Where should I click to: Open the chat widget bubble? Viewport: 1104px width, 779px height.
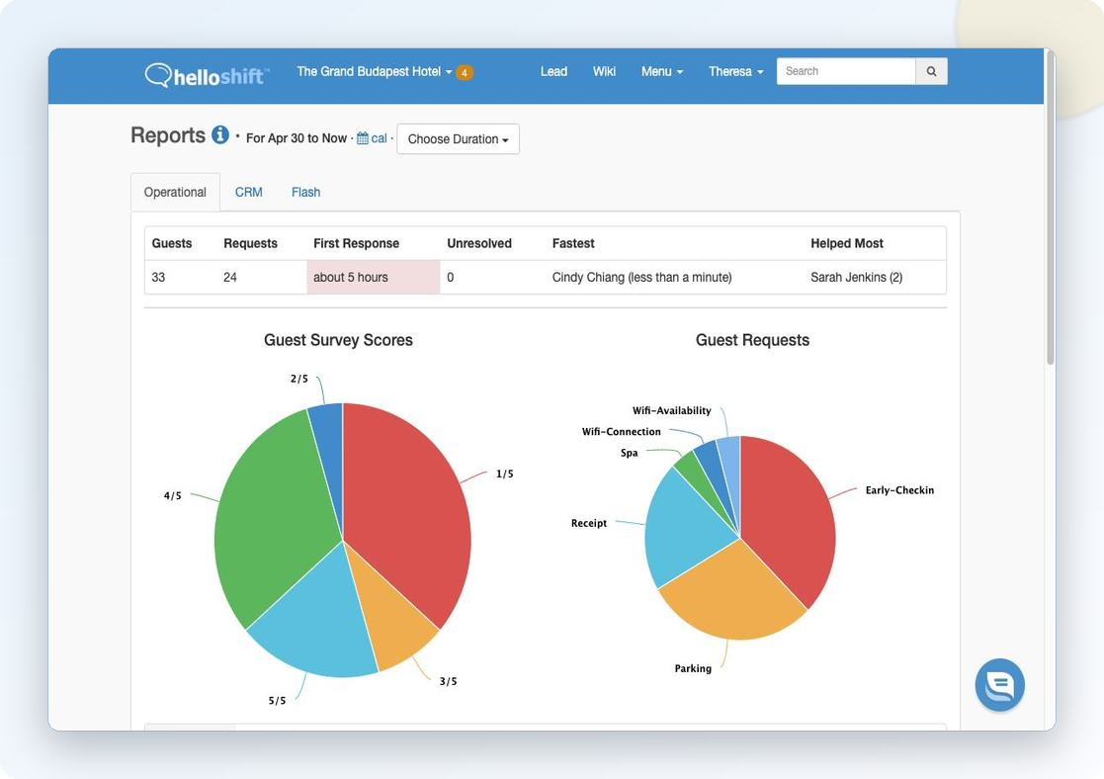coord(1000,685)
